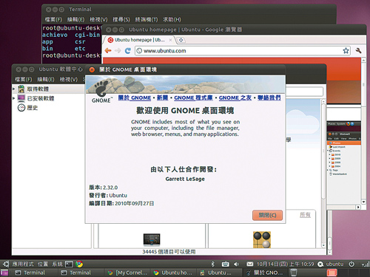This screenshot has height=277, width=370.
Task: Open the mail envelope indicator
Action: [x=249, y=264]
